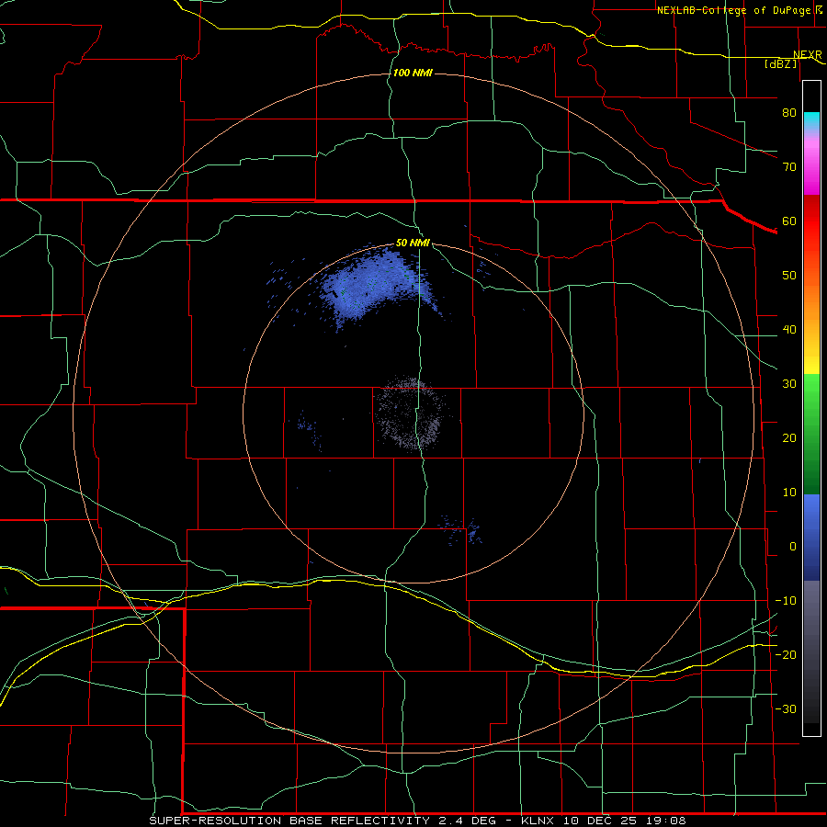Click the 40 dBZ scale value
The image size is (827, 827).
[789, 330]
